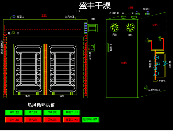Click the air inlet mesh cover (进风网罩) icon

[78, 18]
